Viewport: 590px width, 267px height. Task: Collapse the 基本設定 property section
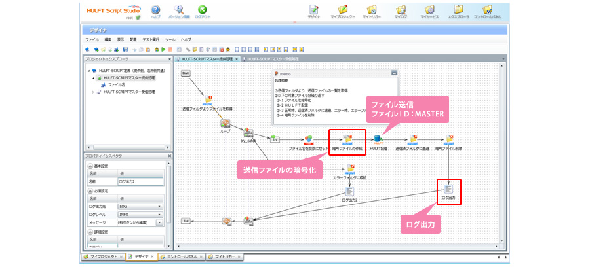click(88, 166)
